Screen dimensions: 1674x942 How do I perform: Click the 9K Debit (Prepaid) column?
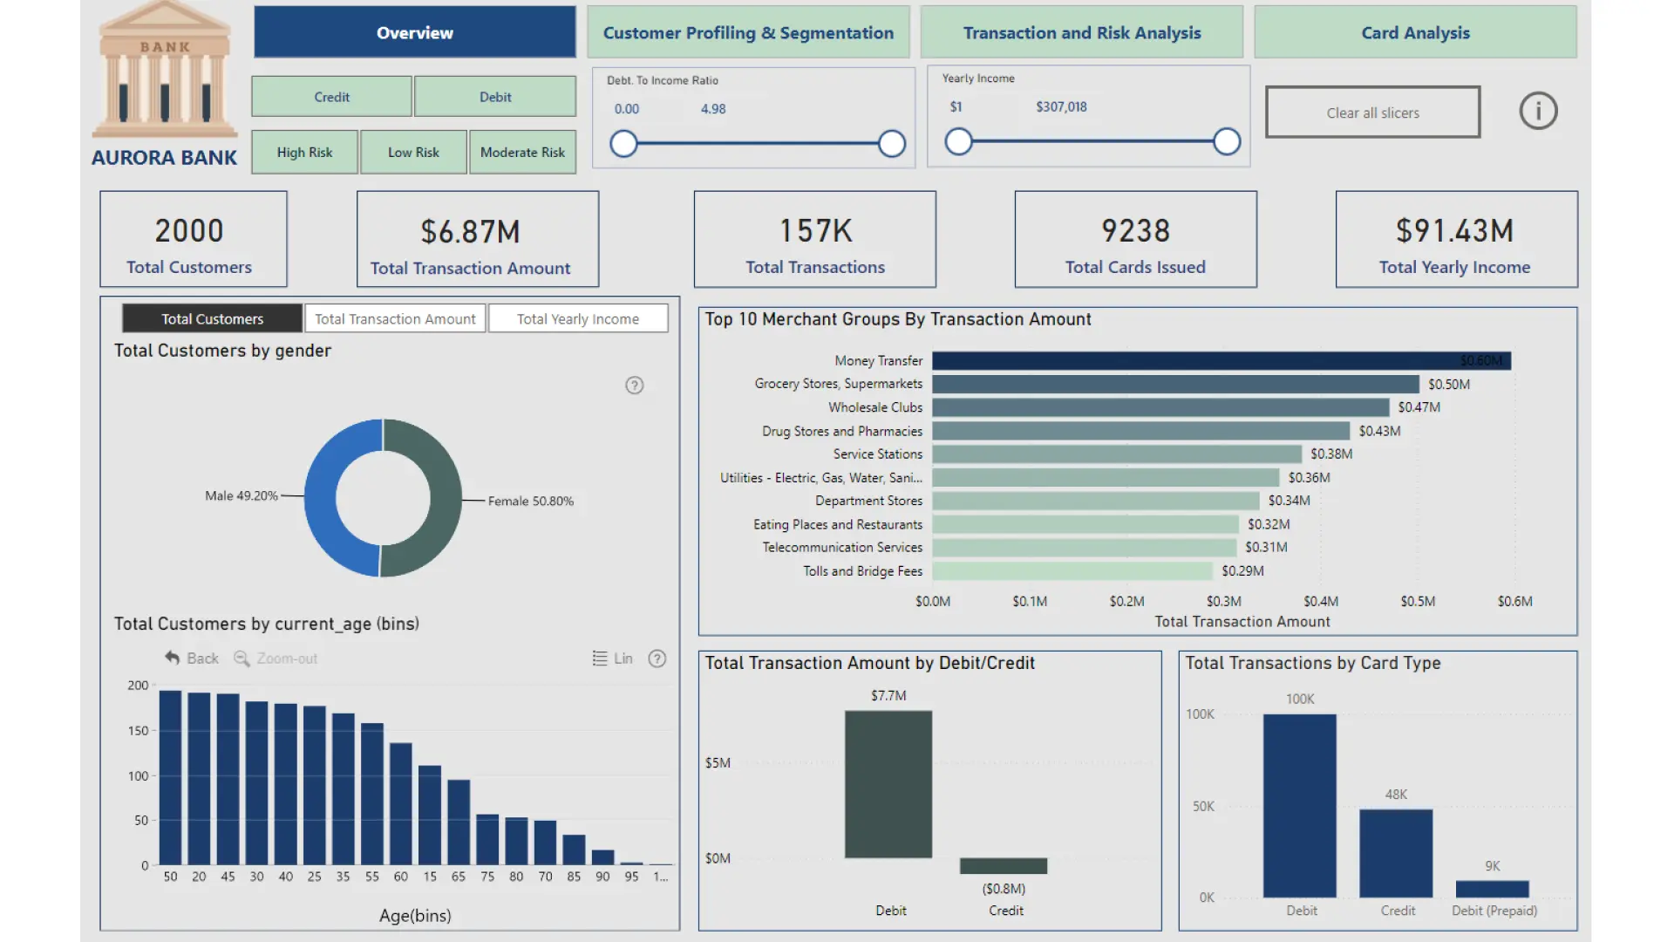pyautogui.click(x=1492, y=889)
